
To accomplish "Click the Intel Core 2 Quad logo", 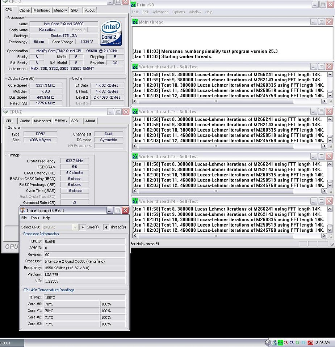I will (x=110, y=33).
